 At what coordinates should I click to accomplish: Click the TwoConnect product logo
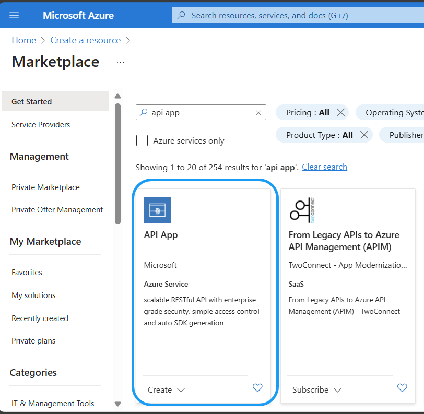coord(302,210)
